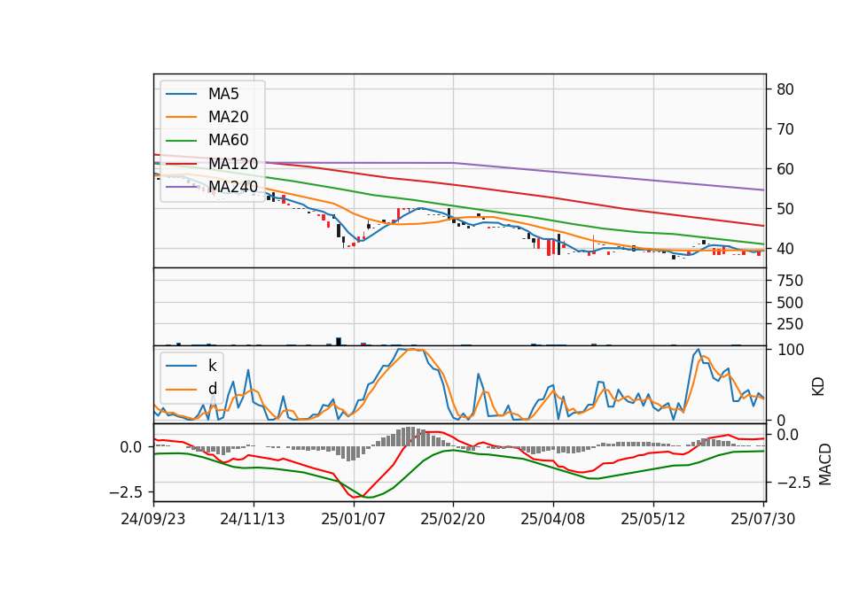
Task: Click the MA120 legend label
Action: pos(233,164)
